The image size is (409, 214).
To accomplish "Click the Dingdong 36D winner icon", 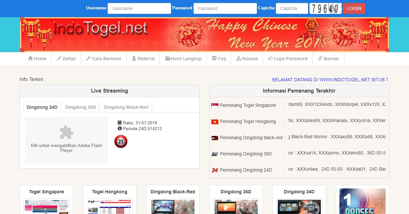I will tap(215, 154).
